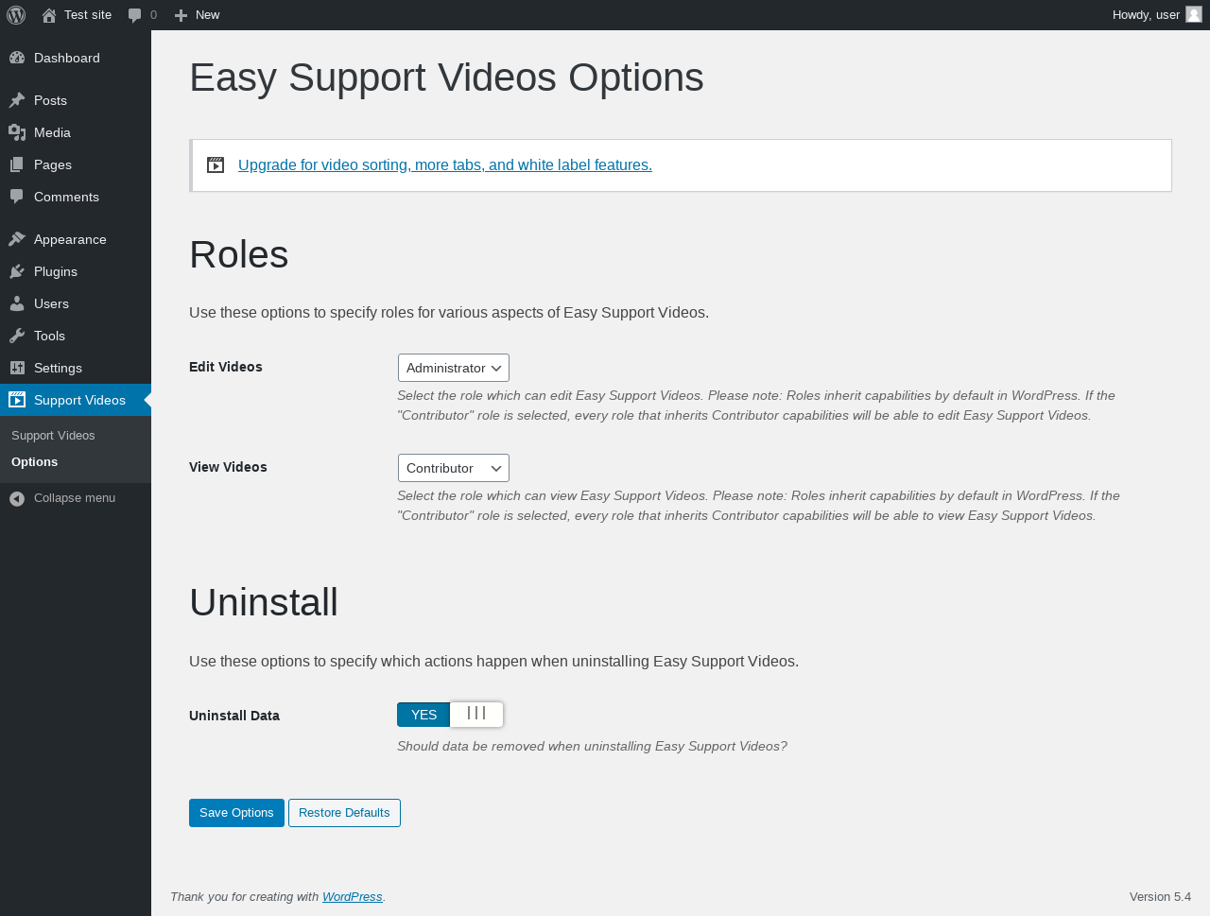The width and height of the screenshot is (1210, 916).
Task: Click the Dashboard gauge icon
Action: (17, 58)
